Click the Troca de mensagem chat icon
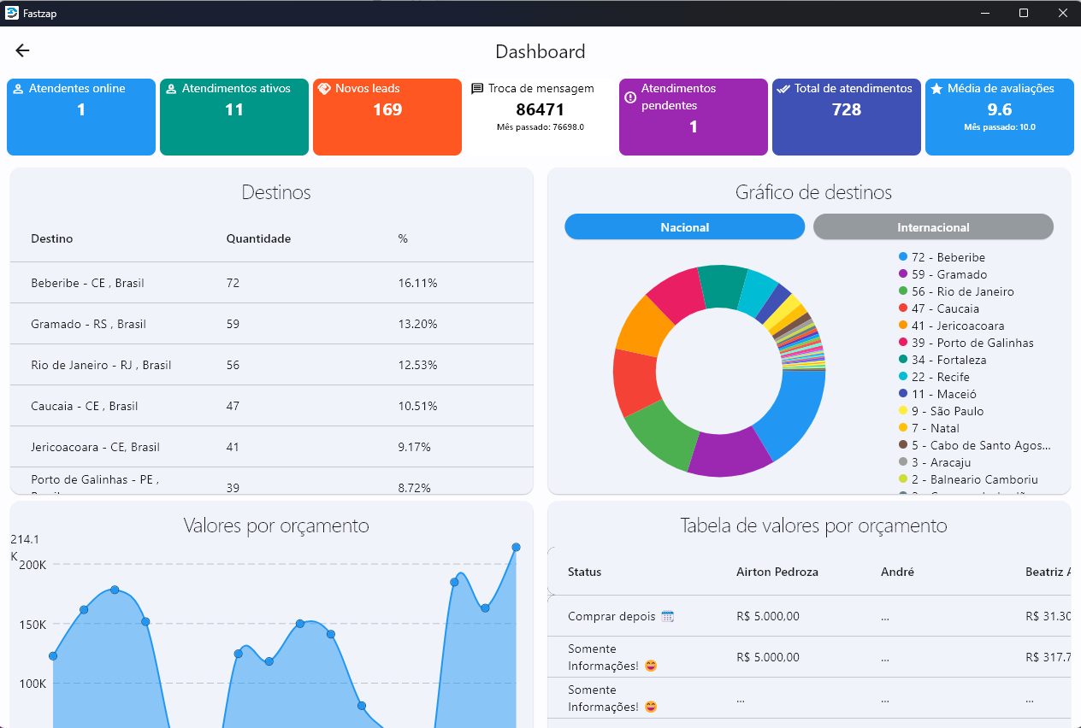The image size is (1081, 728). 477,89
